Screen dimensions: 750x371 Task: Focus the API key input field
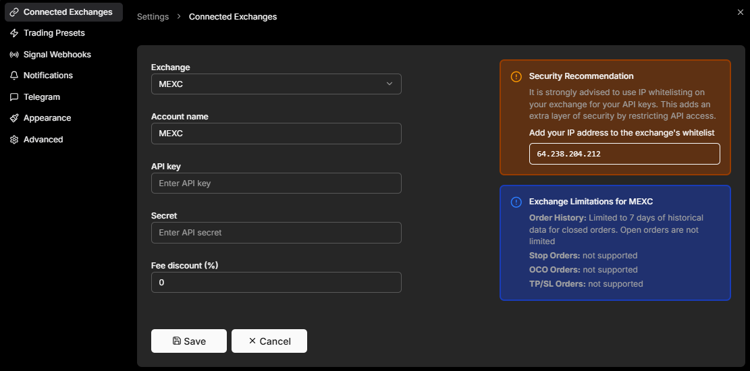tap(276, 183)
